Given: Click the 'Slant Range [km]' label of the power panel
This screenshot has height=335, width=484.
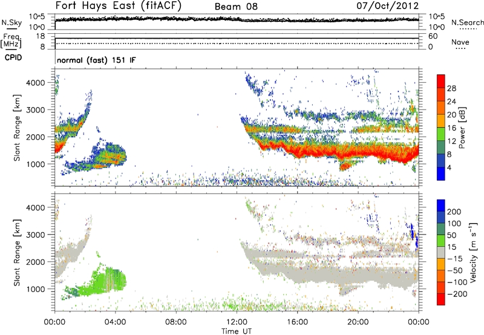Looking at the screenshot, I should coord(17,128).
